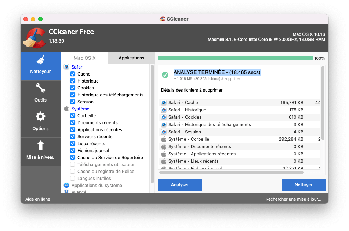Click the Safari - Cookies 610 KB value

tap(296, 117)
